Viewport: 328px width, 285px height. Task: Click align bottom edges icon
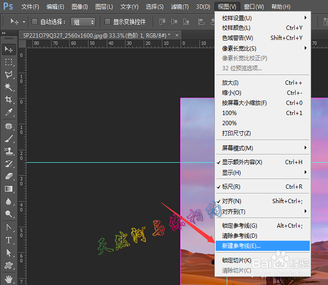coord(186,22)
